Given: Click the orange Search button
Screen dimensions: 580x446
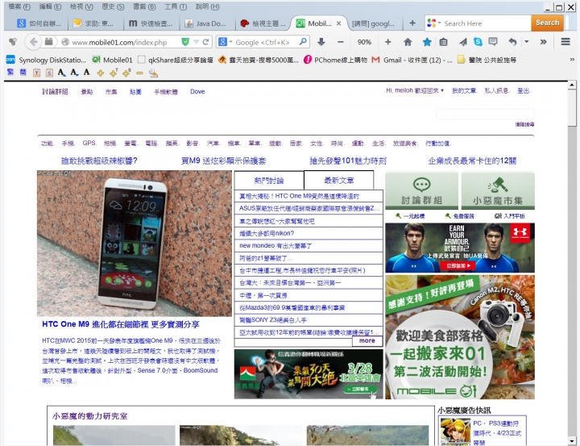Looking at the screenshot, I should pos(548,23).
